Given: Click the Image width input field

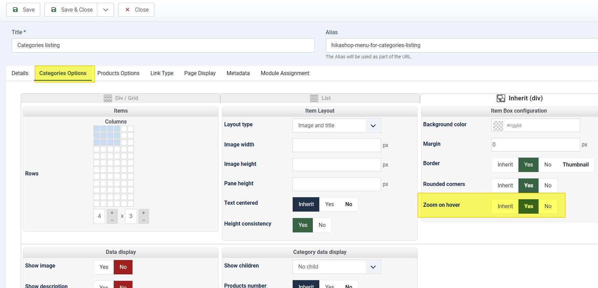Looking at the screenshot, I should pyautogui.click(x=336, y=145).
